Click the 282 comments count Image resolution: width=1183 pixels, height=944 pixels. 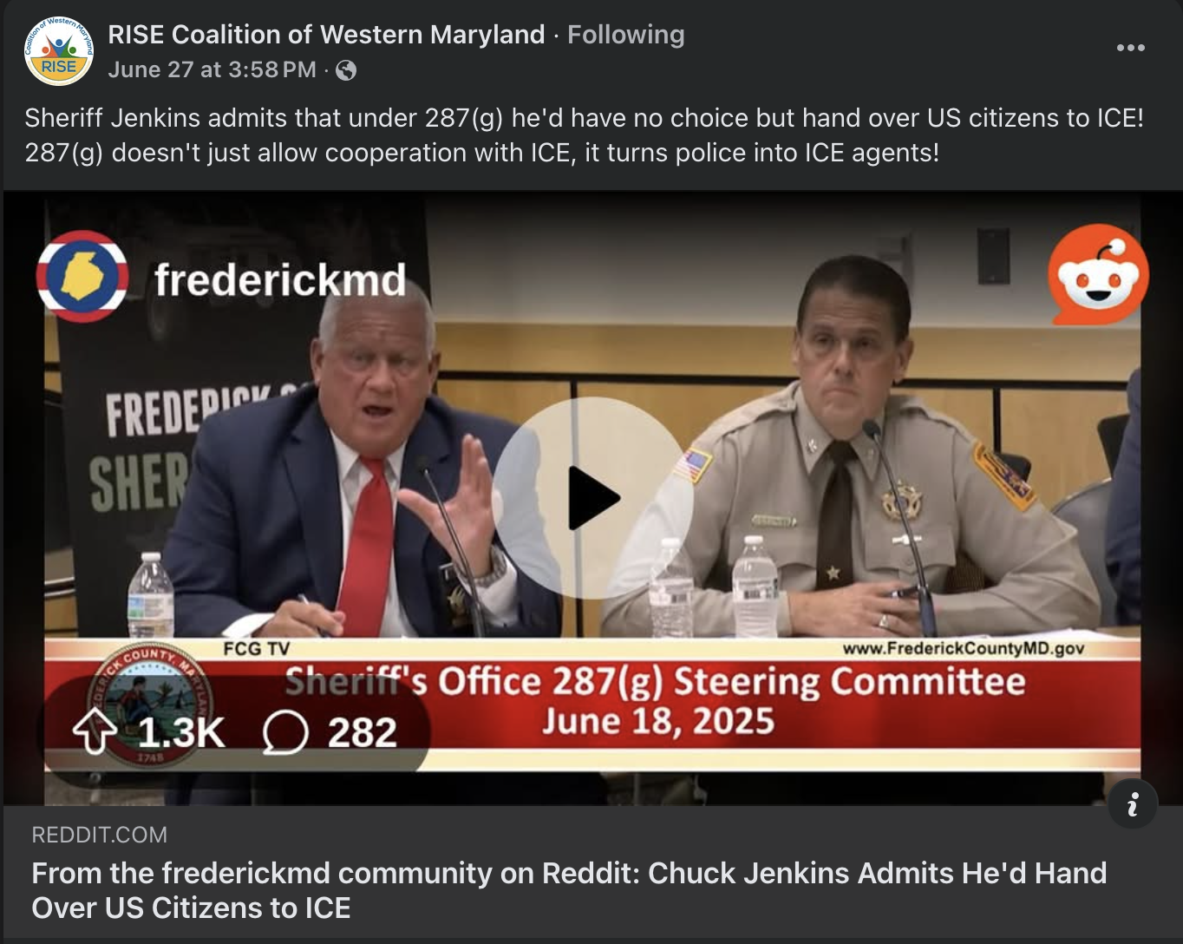pyautogui.click(x=362, y=733)
